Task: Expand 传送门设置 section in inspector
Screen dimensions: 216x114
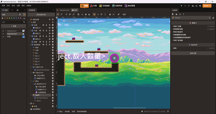Action: click(177, 26)
